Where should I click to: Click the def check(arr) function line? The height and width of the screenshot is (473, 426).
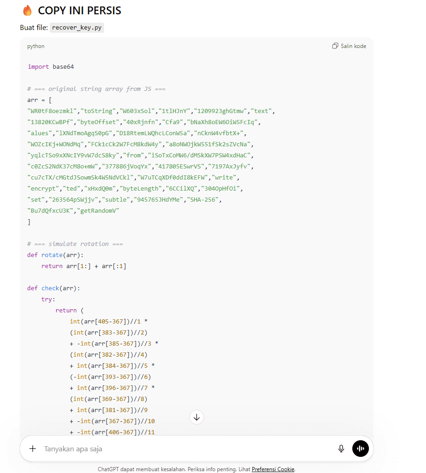click(53, 288)
